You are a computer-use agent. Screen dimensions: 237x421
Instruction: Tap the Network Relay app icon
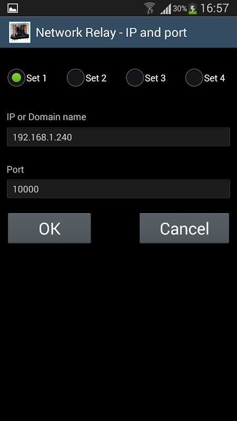point(19,32)
